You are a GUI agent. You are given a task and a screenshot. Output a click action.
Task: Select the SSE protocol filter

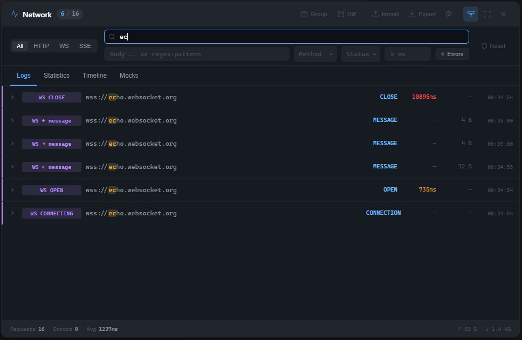point(85,46)
